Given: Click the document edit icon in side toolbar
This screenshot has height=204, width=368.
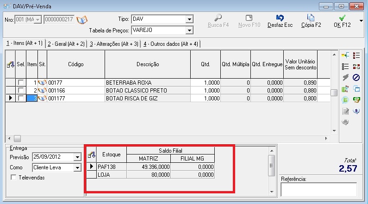Looking at the screenshot, I should (345, 111).
